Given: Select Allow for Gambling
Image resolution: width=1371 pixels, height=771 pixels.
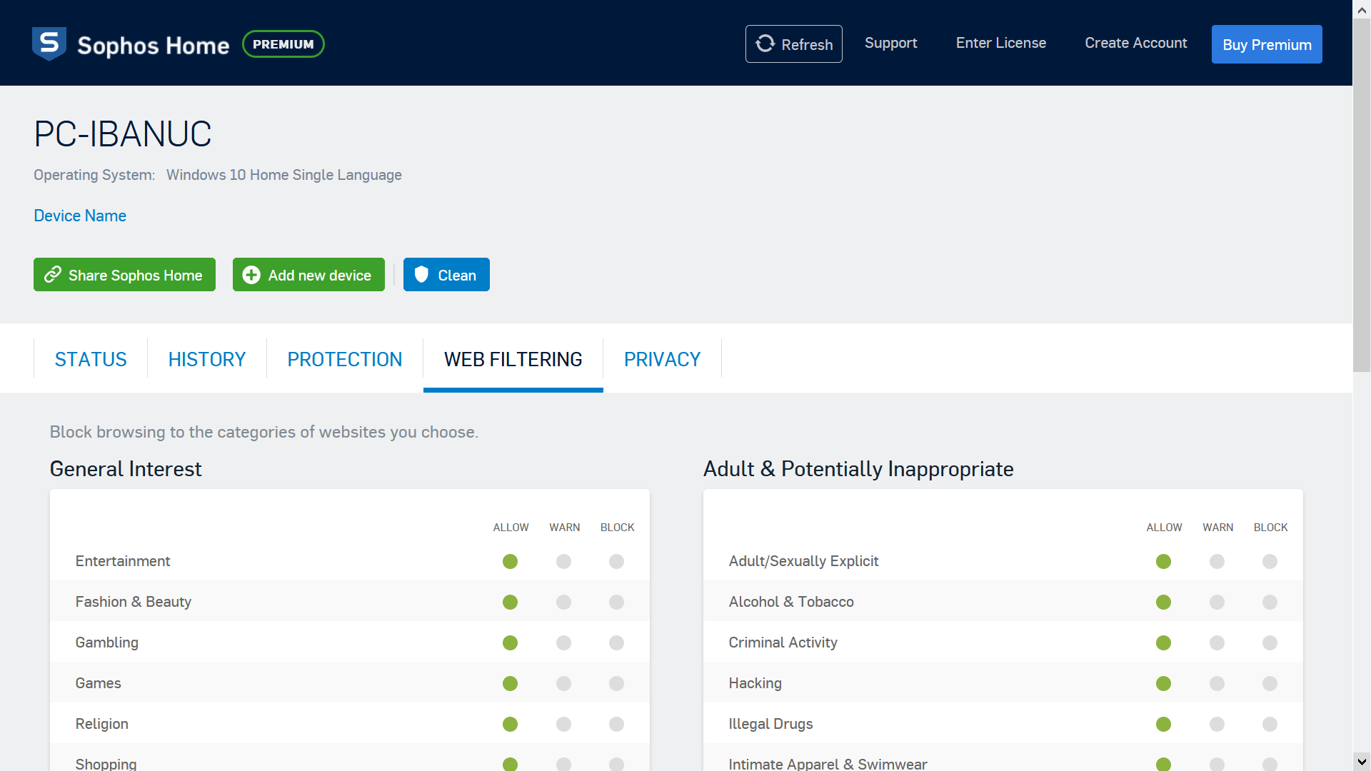Looking at the screenshot, I should pos(510,642).
